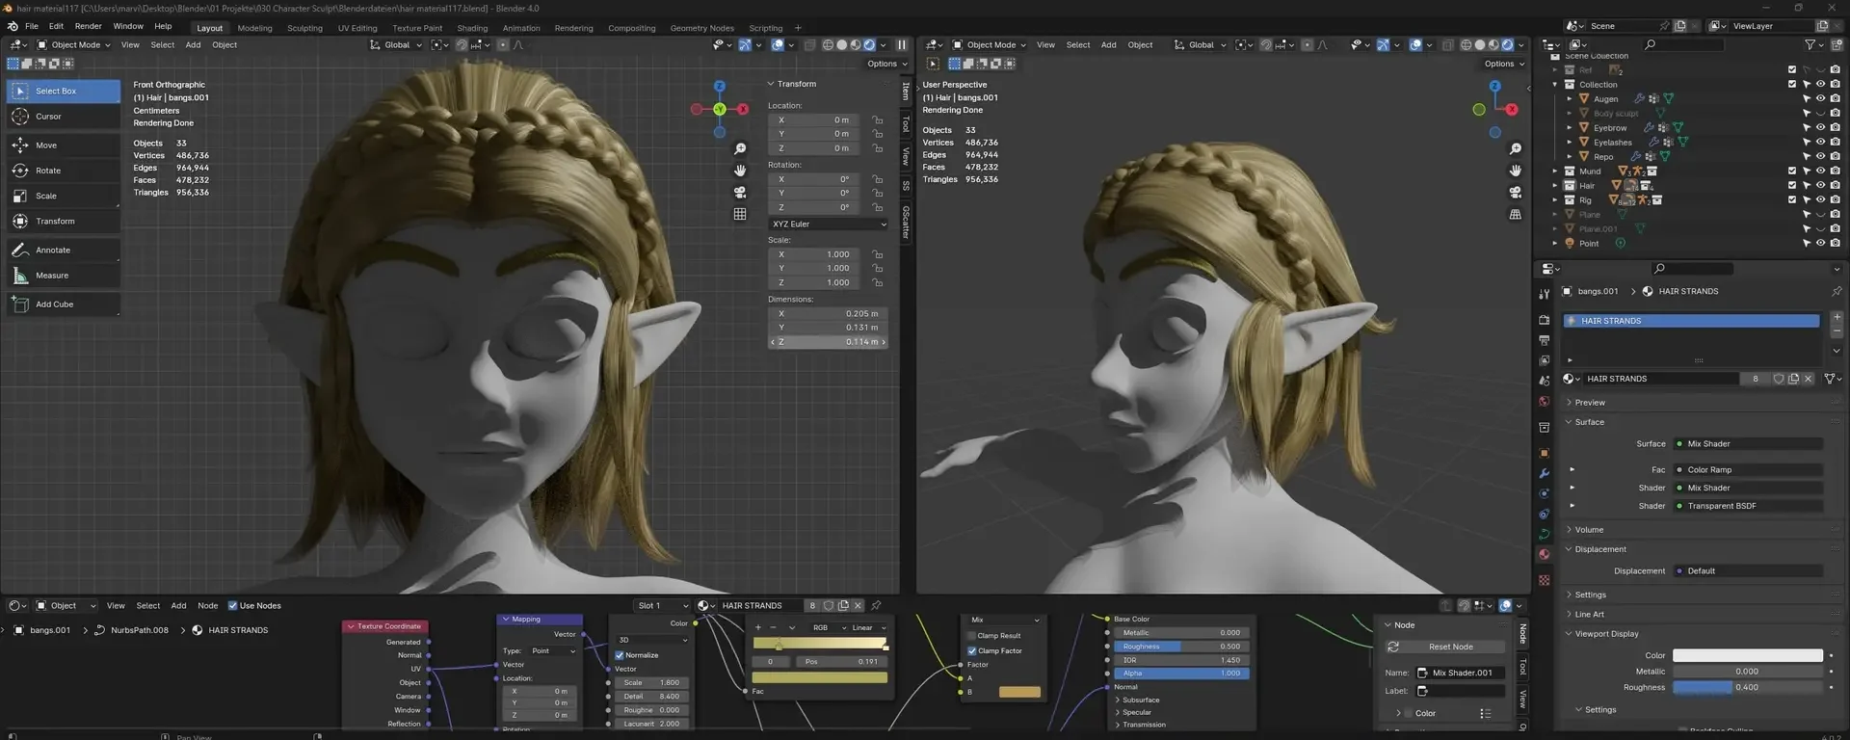Disable Clamp Factor in Mix node
Screen dimensions: 1850x740
click(972, 651)
